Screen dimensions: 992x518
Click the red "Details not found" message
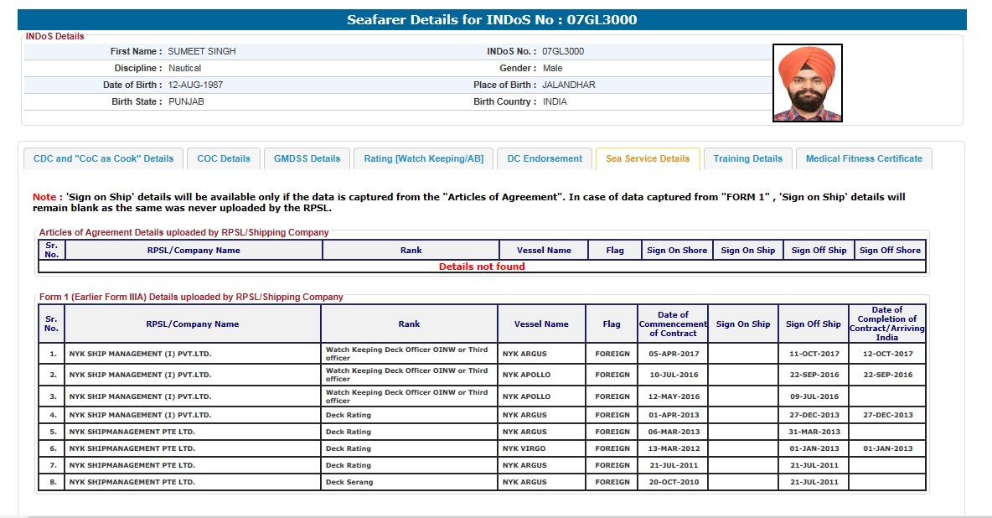tap(482, 267)
